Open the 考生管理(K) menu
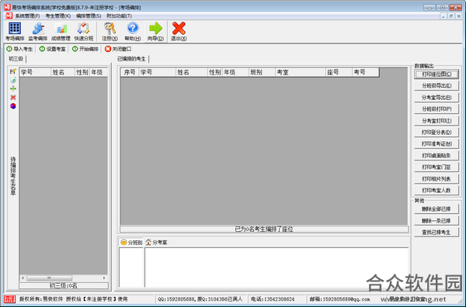This screenshot has width=466, height=307. point(58,16)
